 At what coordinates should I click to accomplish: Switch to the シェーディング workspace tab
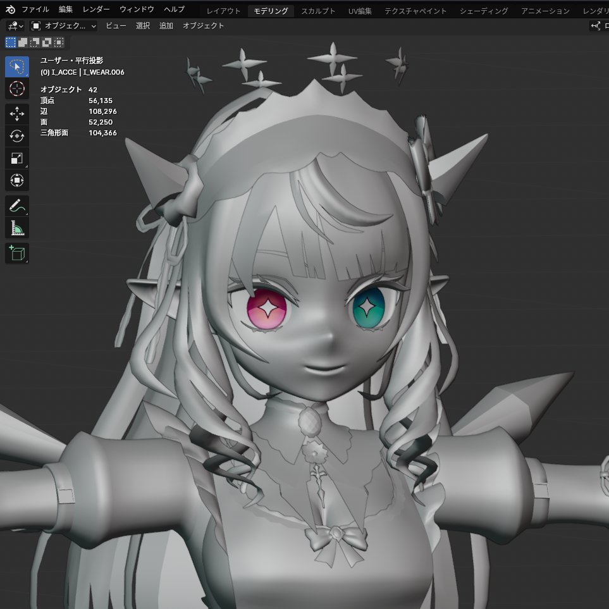(x=484, y=11)
